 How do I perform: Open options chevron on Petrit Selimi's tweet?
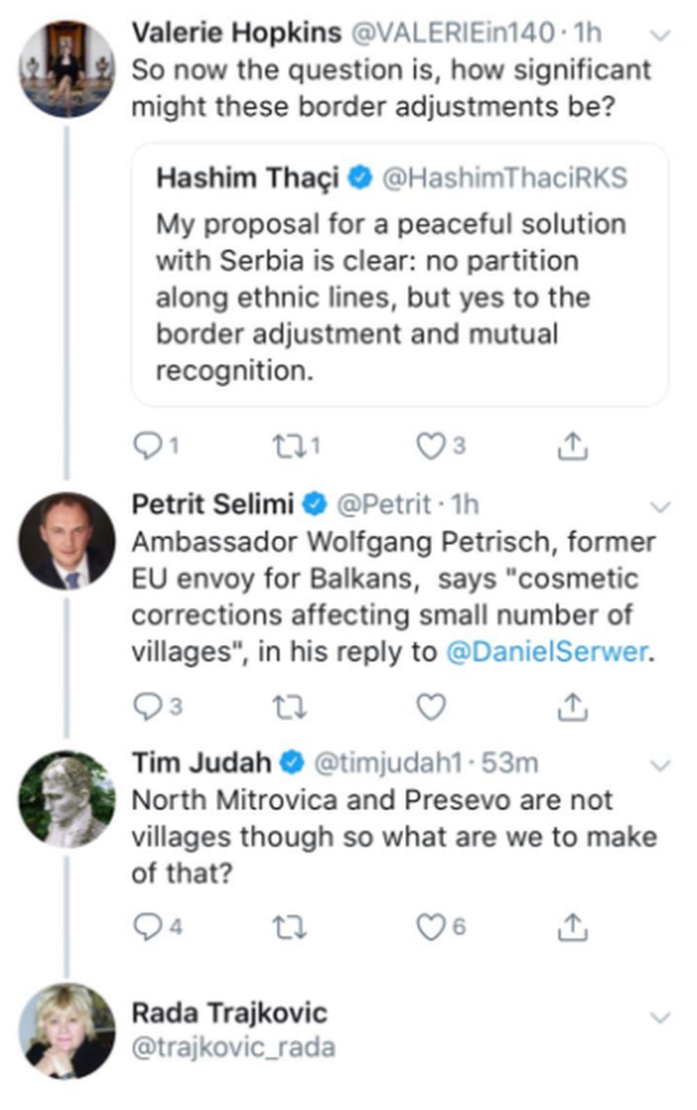(659, 506)
